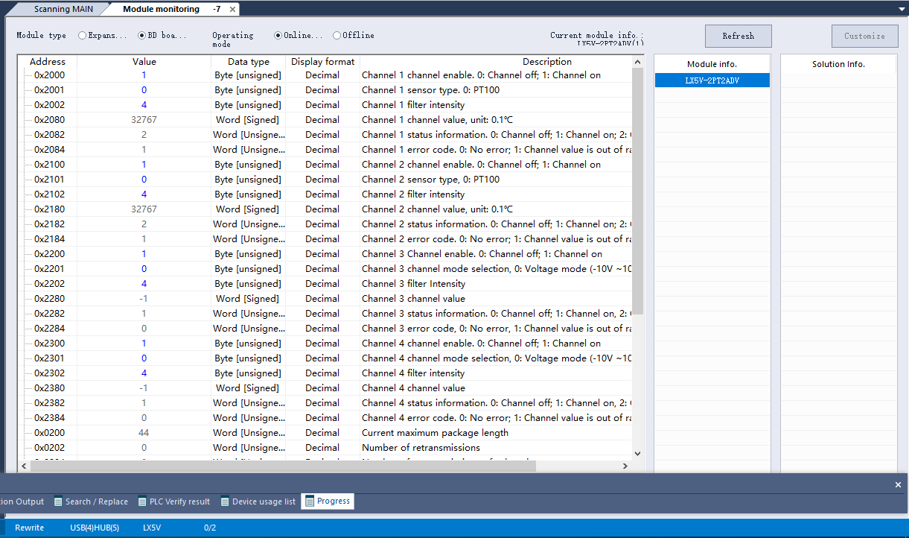Click the horizontal scrollbar right arrow
This screenshot has width=909, height=538.
coord(625,466)
